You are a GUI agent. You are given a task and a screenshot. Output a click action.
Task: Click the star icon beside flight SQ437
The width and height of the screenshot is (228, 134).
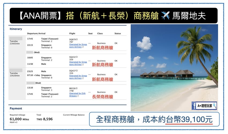[77, 71]
